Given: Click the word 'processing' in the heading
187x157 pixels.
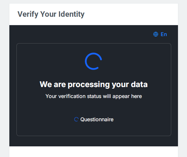Looking at the screenshot, I should [89, 85].
